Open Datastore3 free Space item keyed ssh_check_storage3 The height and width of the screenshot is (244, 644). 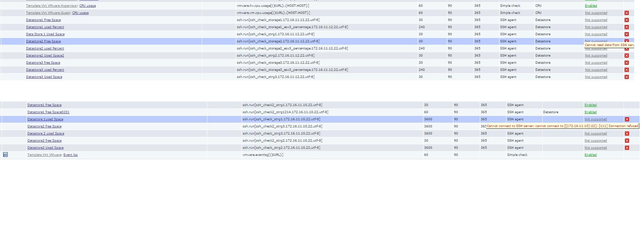43,63
